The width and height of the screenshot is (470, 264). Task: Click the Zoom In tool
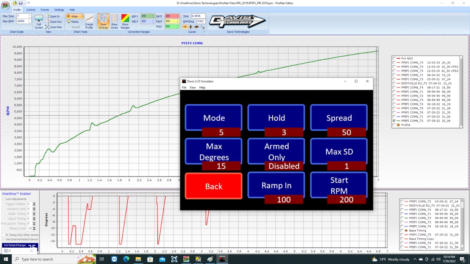click(54, 16)
